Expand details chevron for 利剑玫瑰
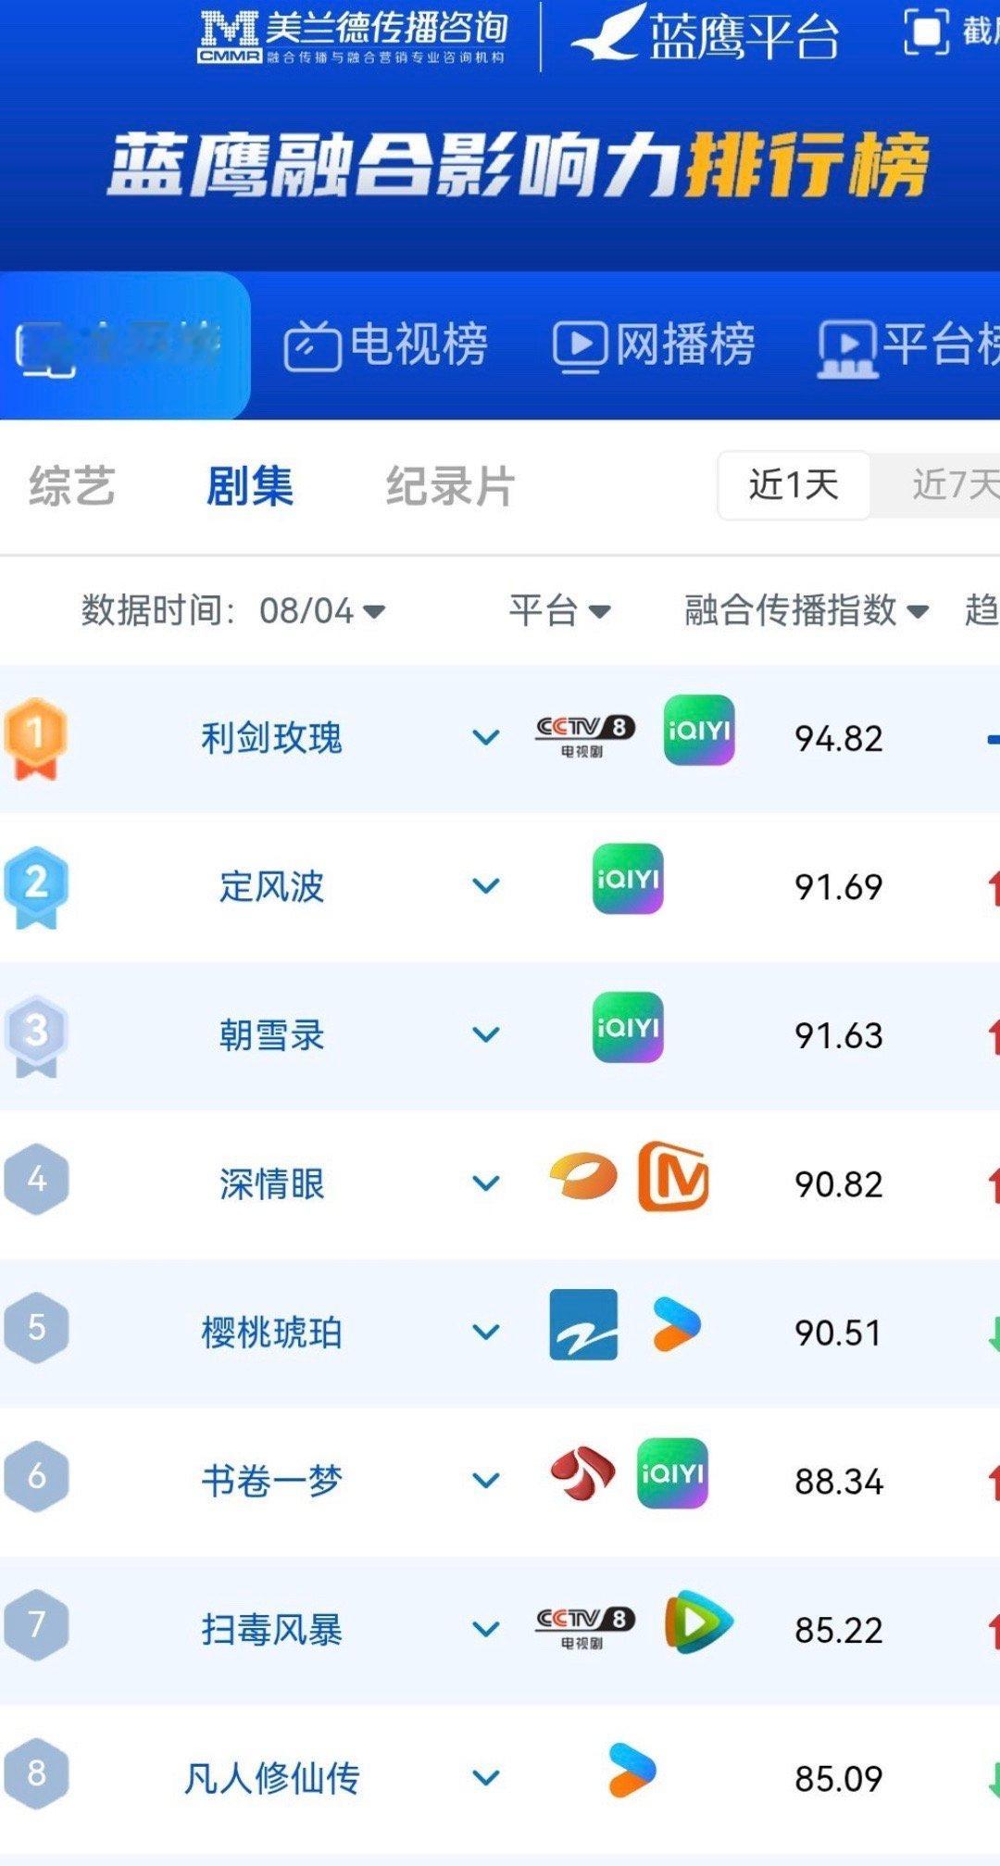This screenshot has height=1866, width=1000. tap(486, 738)
